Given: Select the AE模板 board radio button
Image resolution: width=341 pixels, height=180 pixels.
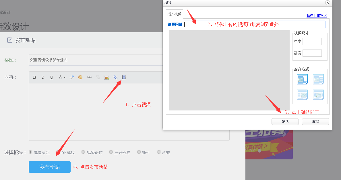Looking at the screenshot, I should [x=58, y=152].
